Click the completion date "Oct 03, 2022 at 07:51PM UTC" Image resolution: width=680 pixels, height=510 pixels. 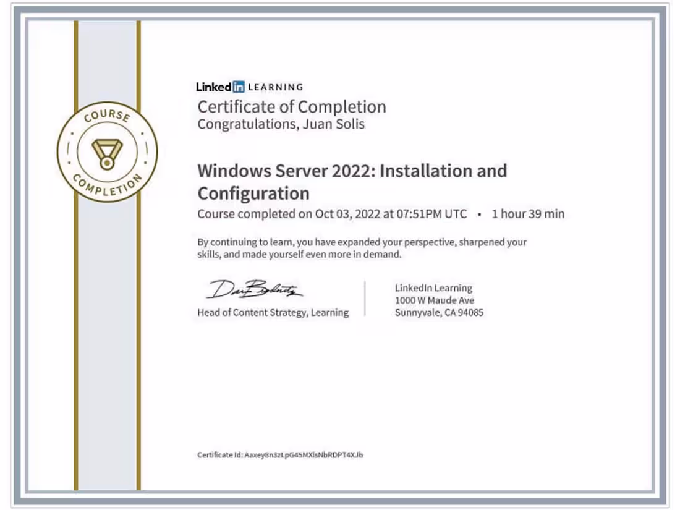click(391, 214)
